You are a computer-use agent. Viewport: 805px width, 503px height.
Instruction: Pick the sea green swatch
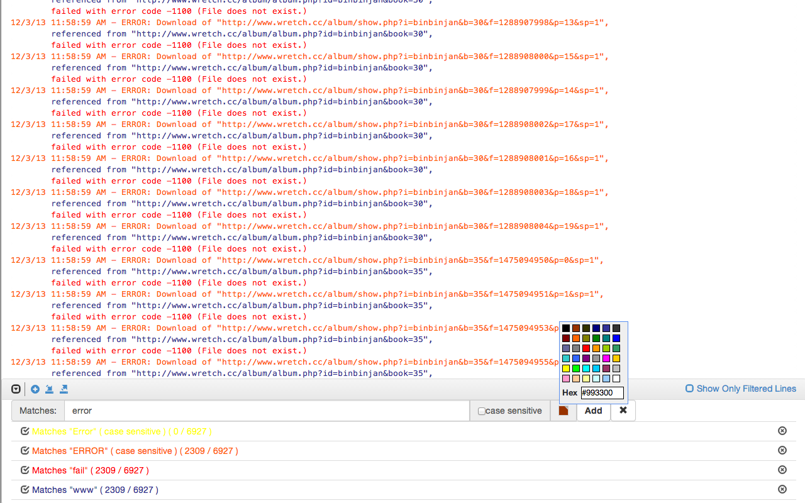click(616, 348)
